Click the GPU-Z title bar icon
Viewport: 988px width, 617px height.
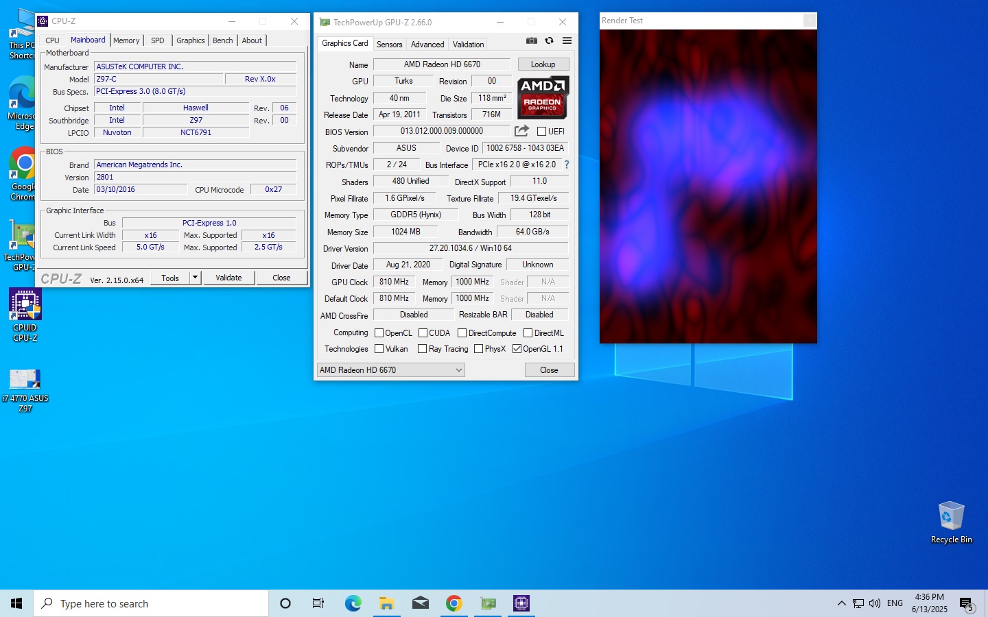pyautogui.click(x=325, y=23)
